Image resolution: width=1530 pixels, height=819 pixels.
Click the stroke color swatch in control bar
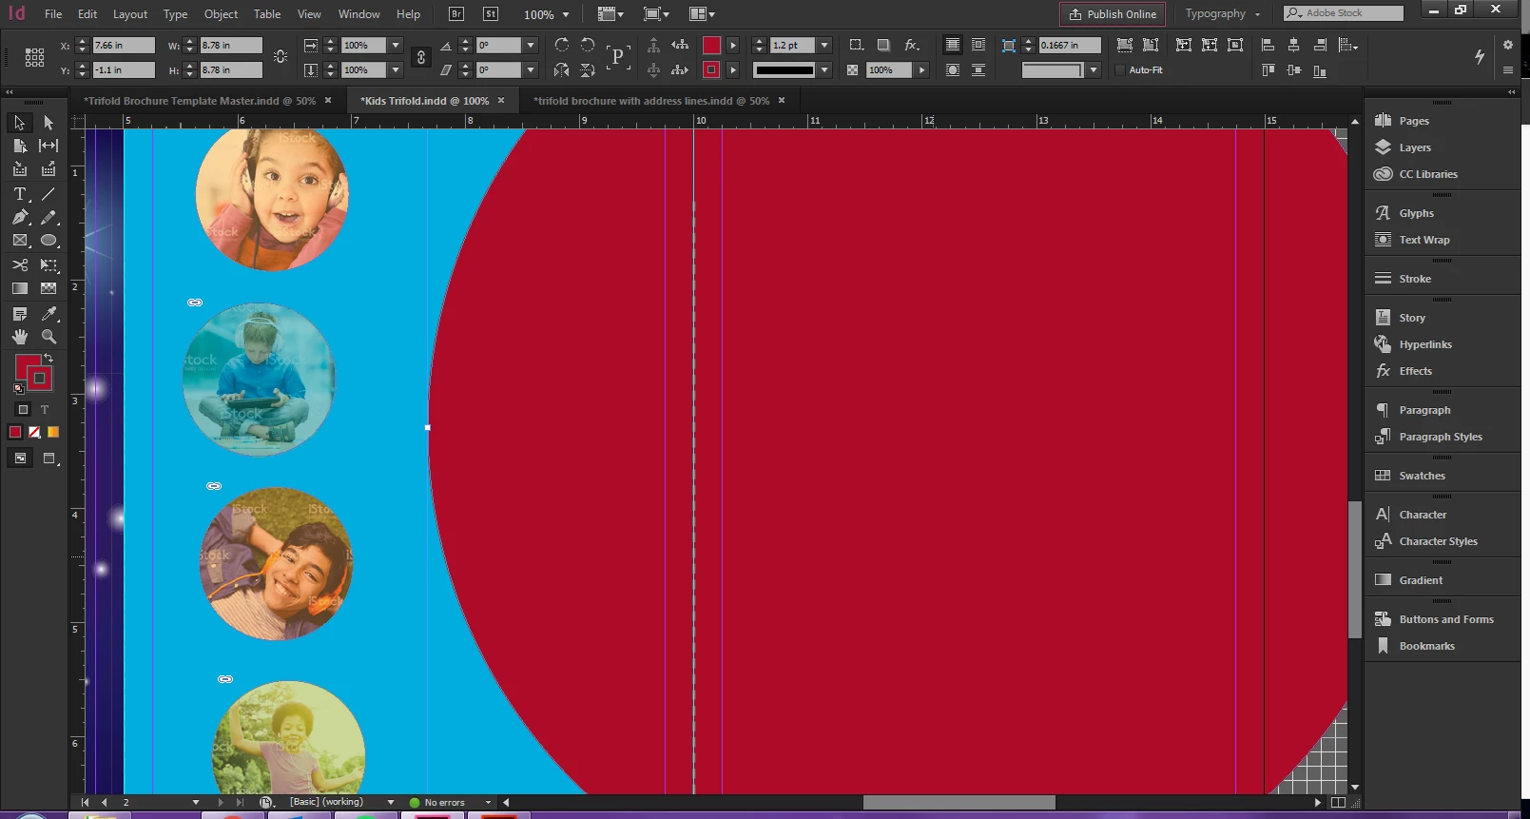pyautogui.click(x=711, y=69)
